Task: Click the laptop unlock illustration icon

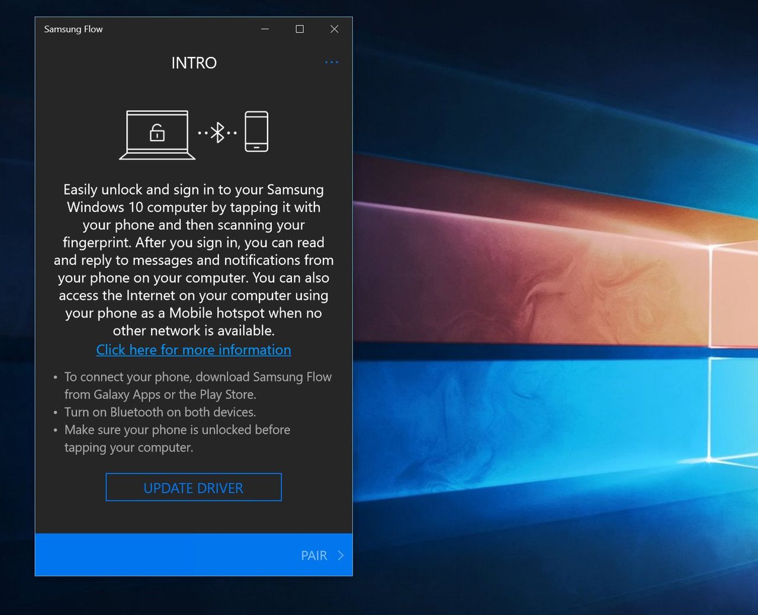Action: (x=158, y=135)
